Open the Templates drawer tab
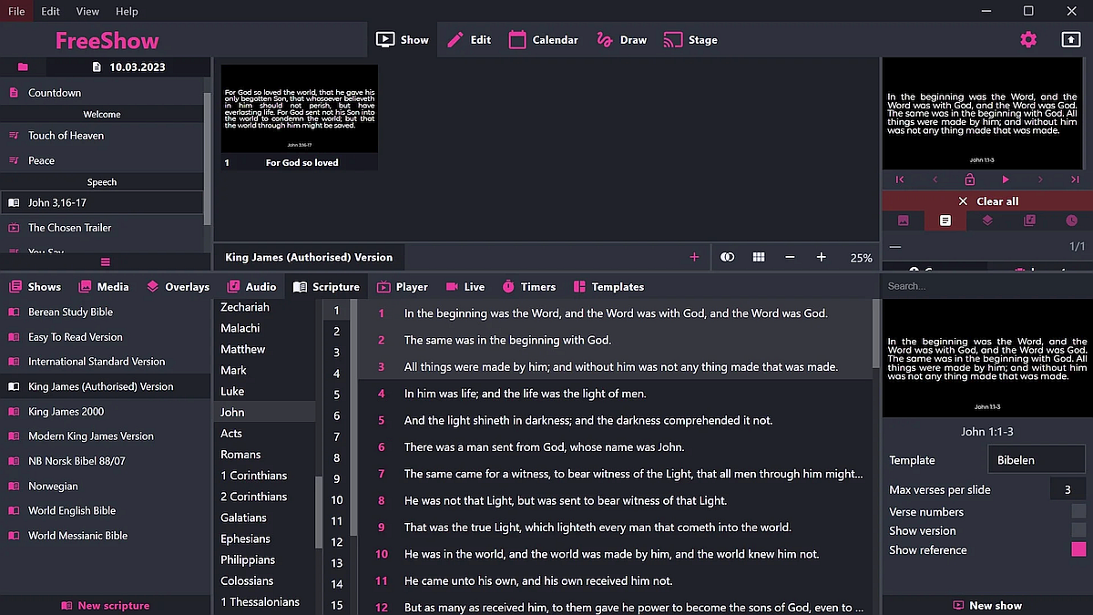The width and height of the screenshot is (1093, 615). tap(608, 286)
